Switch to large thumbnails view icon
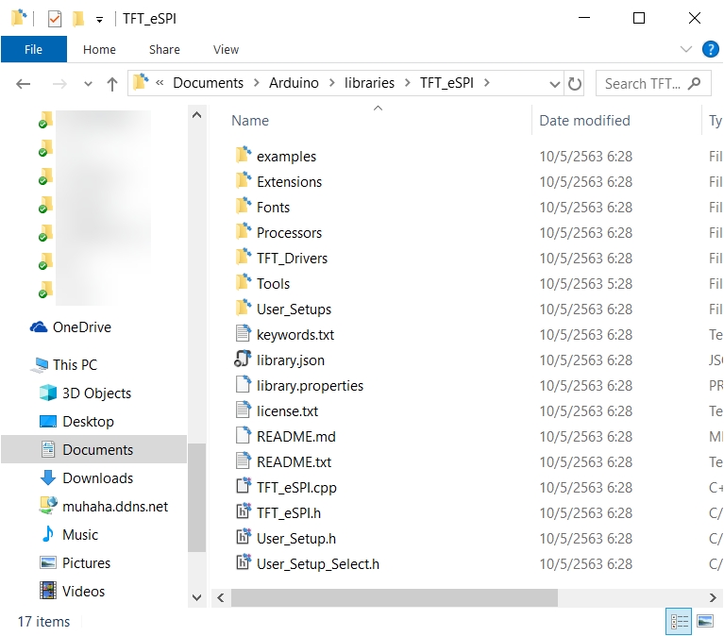 tap(704, 621)
